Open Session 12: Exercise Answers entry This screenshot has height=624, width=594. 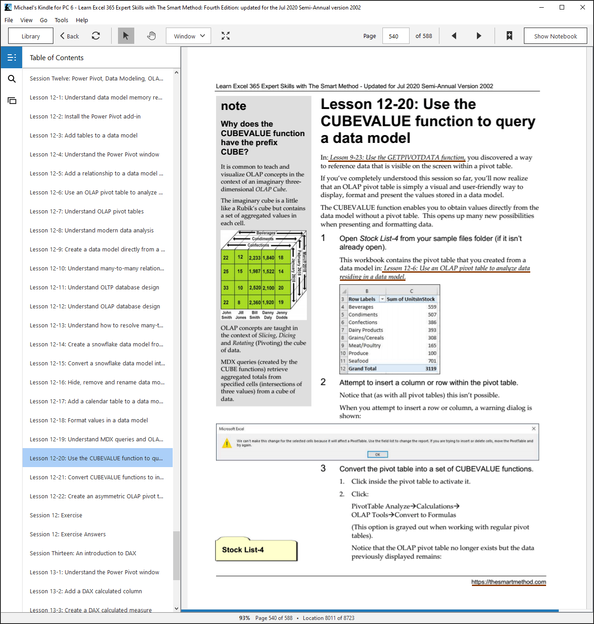[x=98, y=534]
